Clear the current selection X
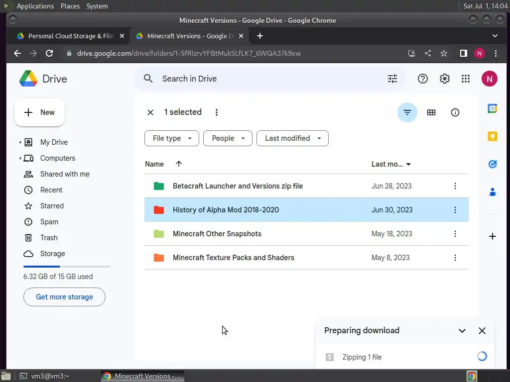The height and width of the screenshot is (382, 510). click(150, 112)
